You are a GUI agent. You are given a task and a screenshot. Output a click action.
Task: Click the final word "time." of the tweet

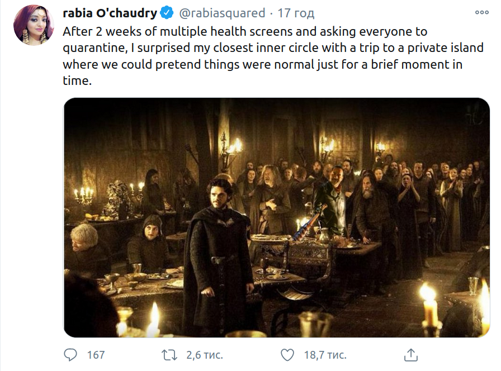(77, 80)
